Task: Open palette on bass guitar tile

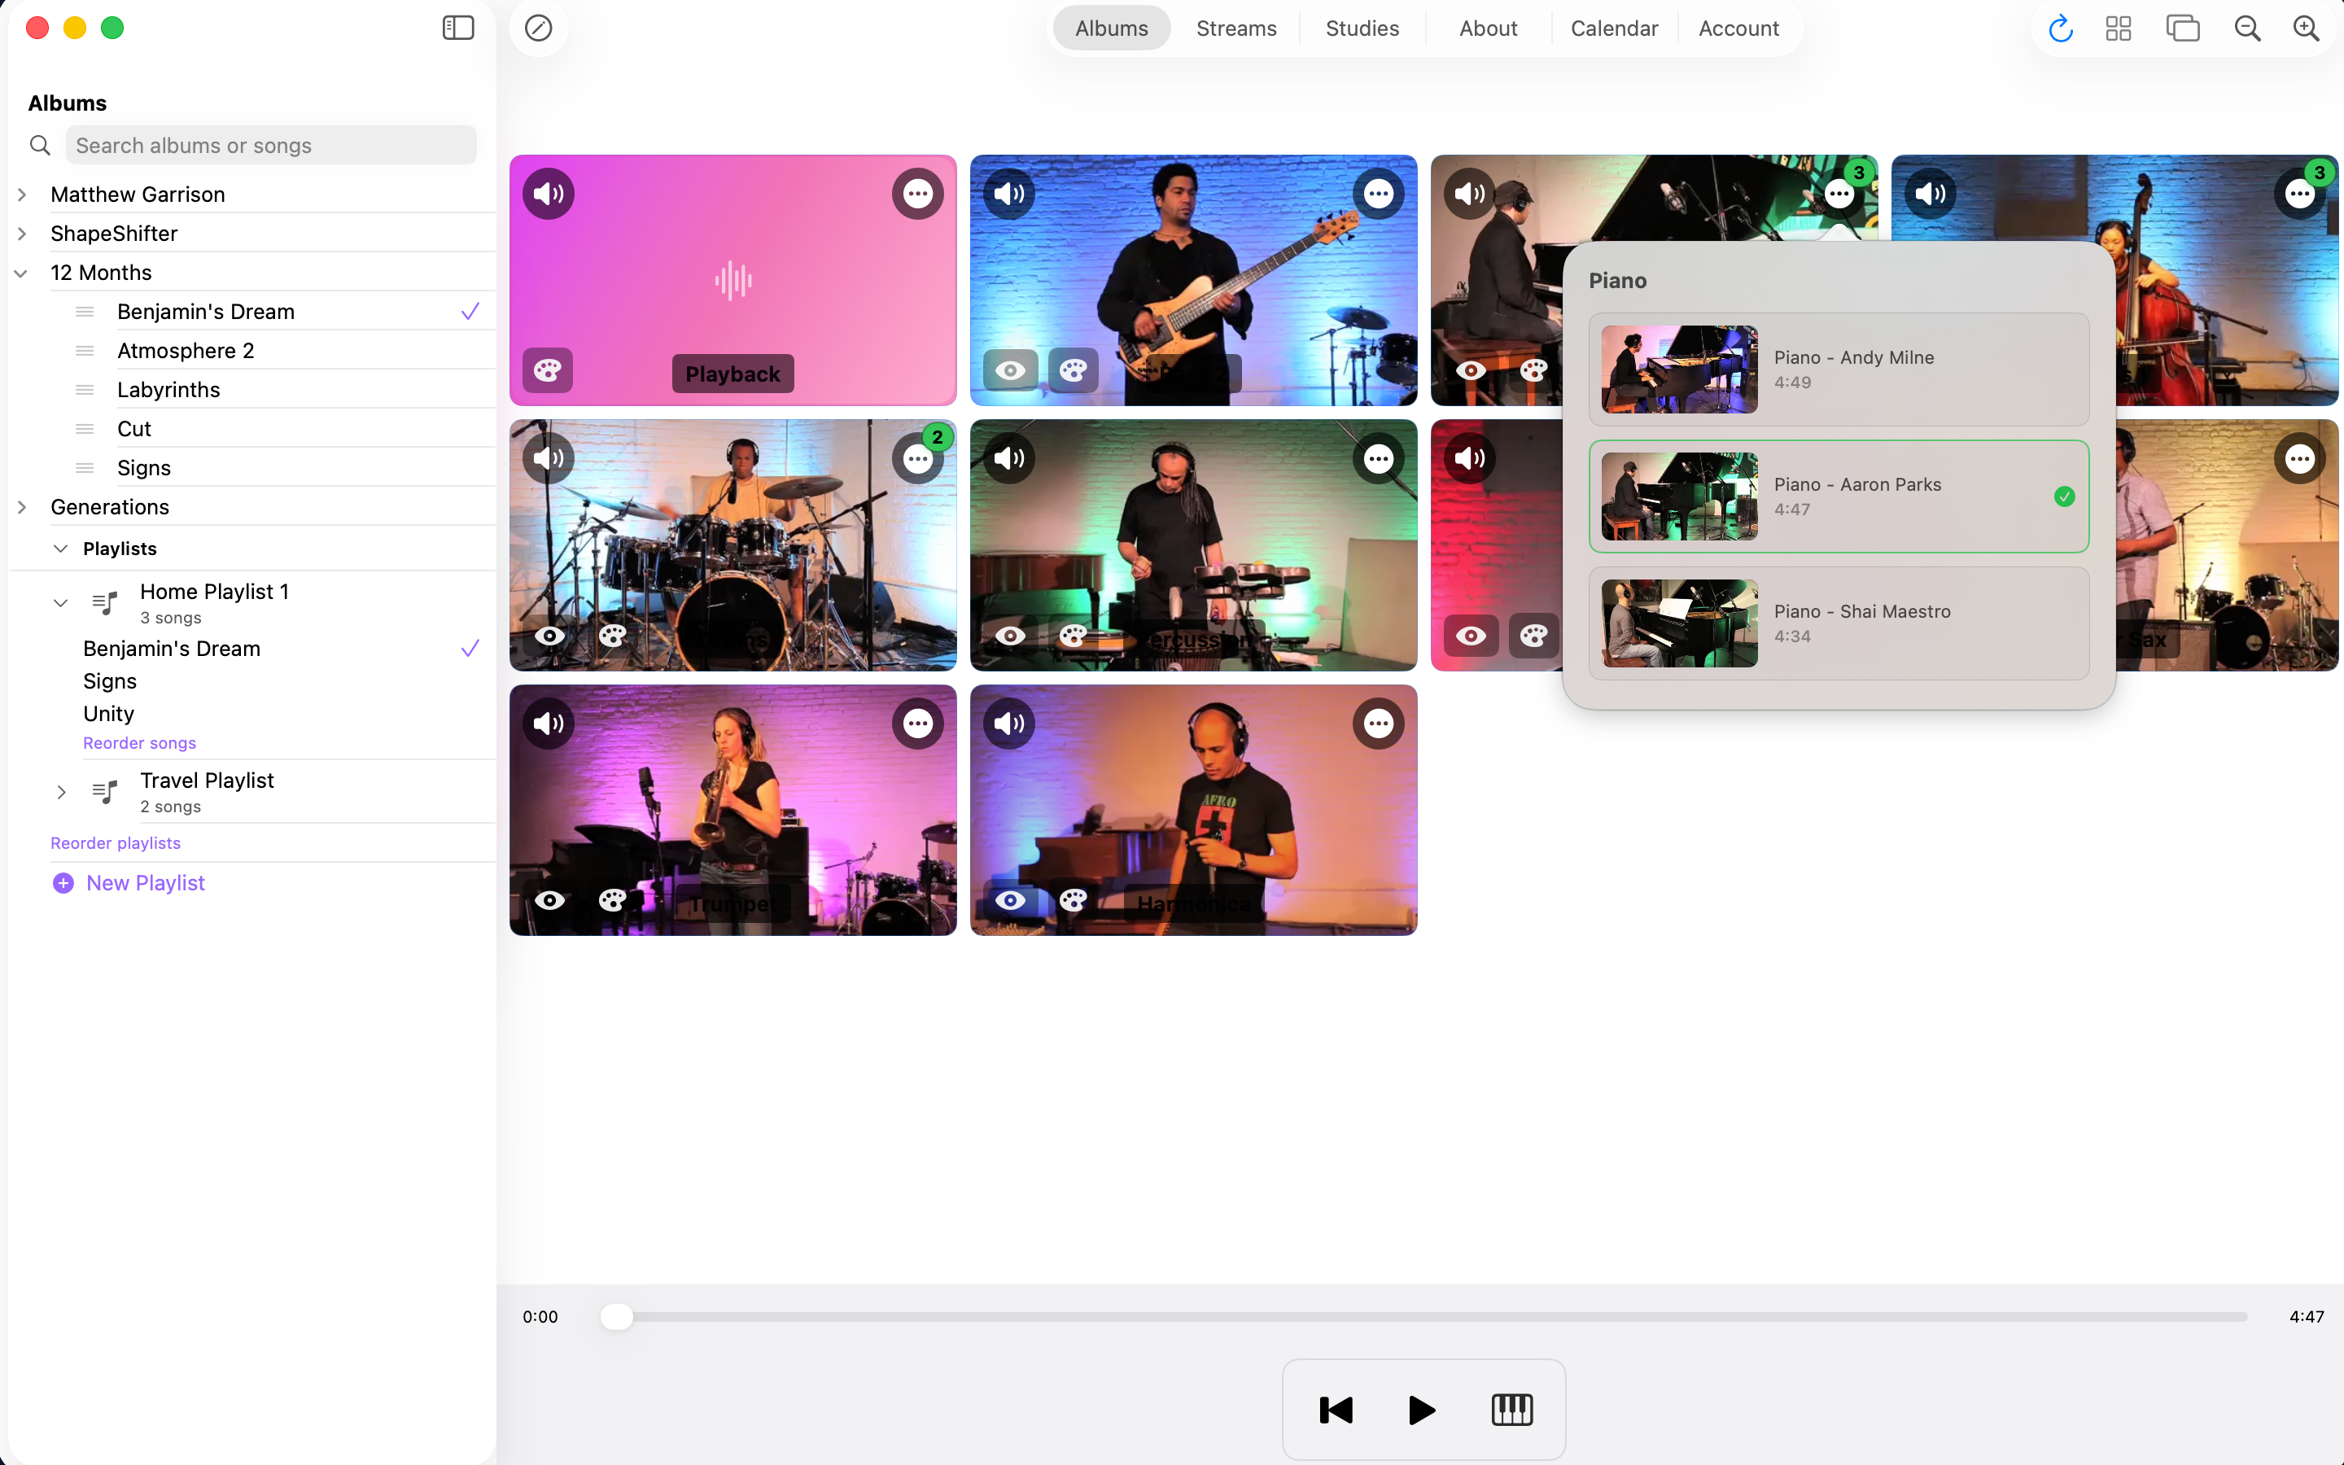Action: pyautogui.click(x=1074, y=370)
